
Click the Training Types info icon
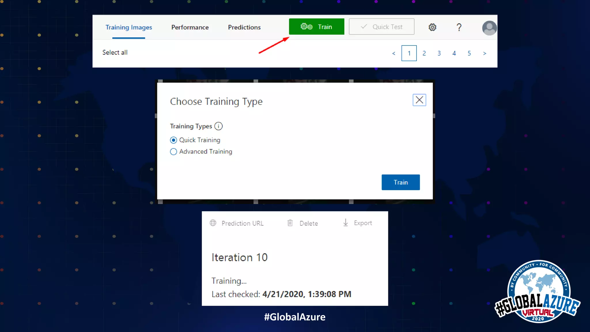click(x=218, y=126)
